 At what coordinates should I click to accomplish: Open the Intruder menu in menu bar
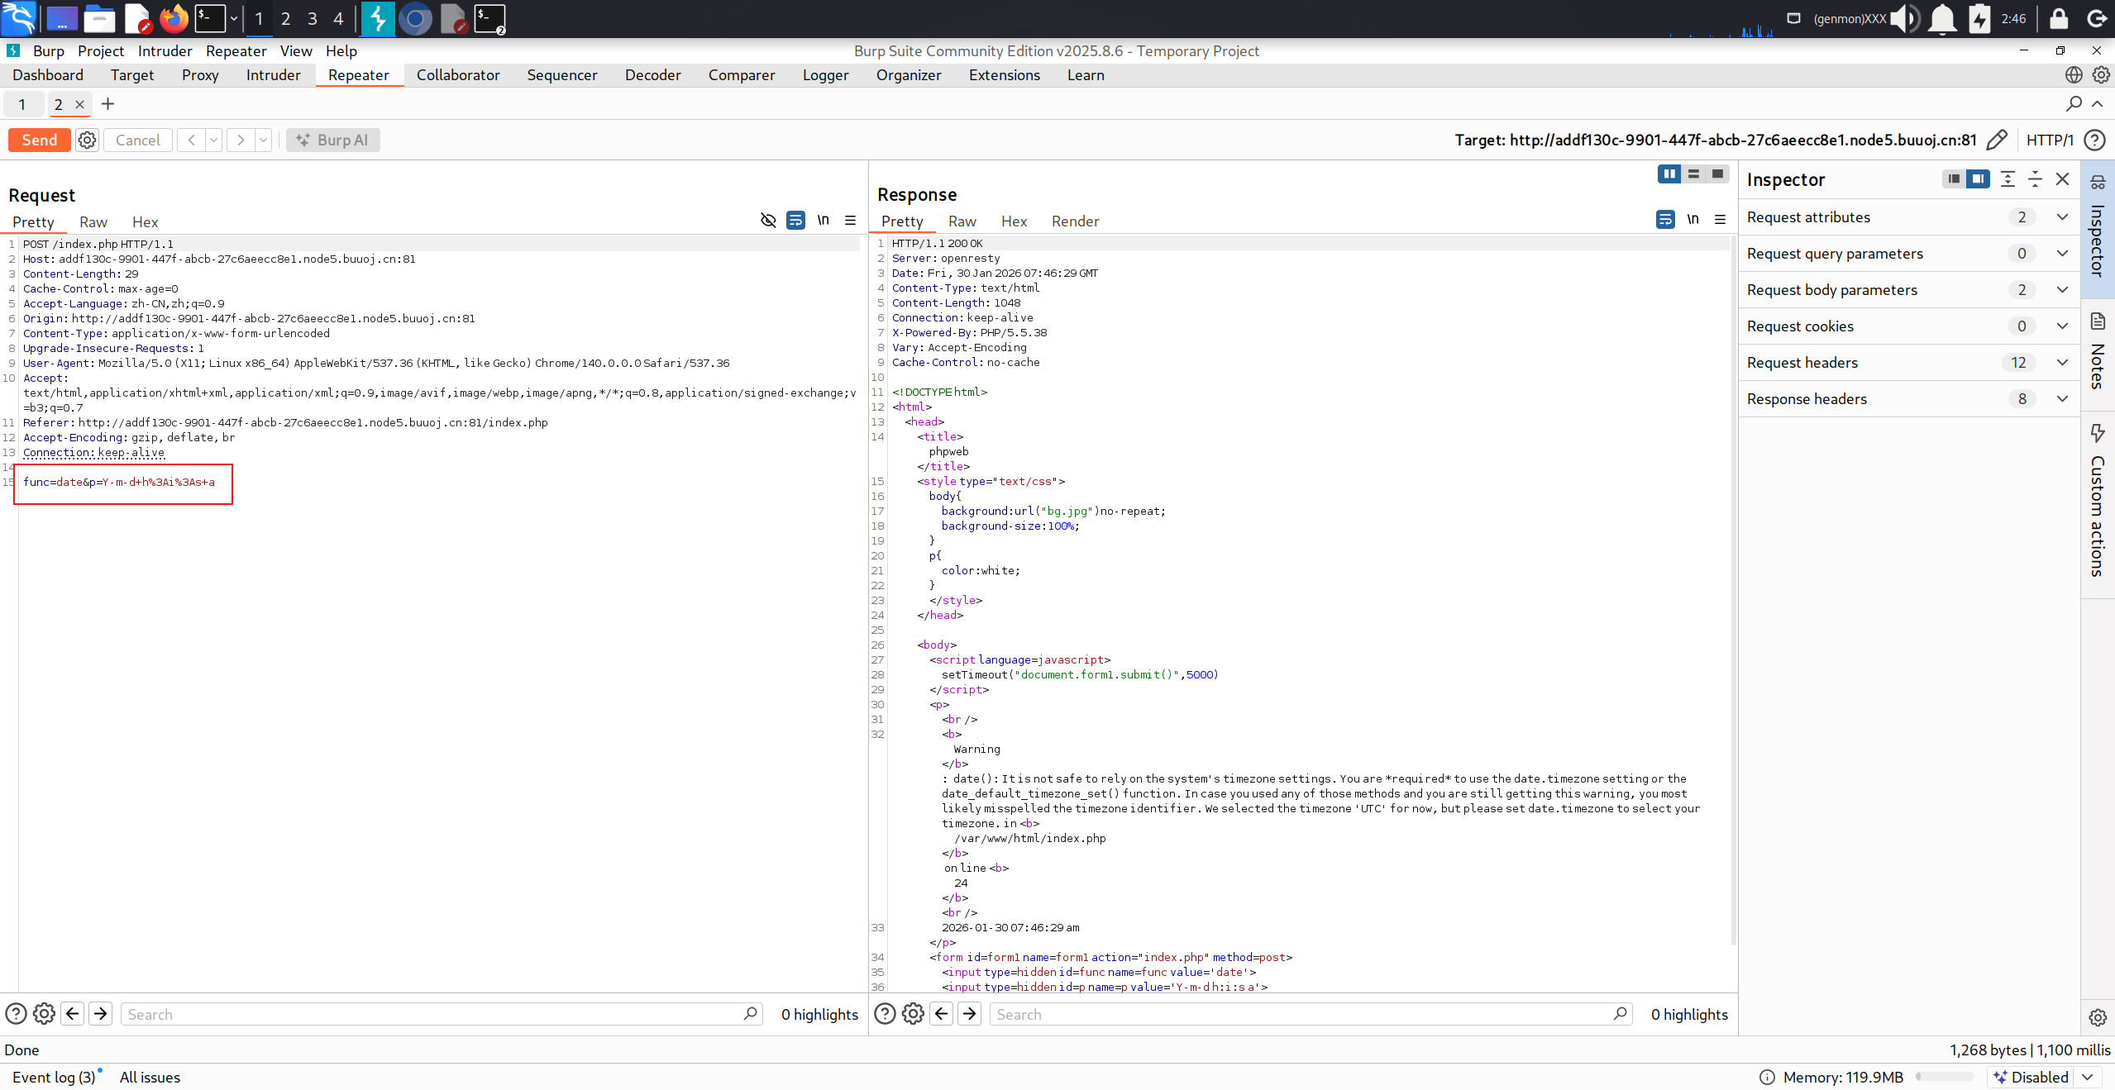pyautogui.click(x=165, y=51)
